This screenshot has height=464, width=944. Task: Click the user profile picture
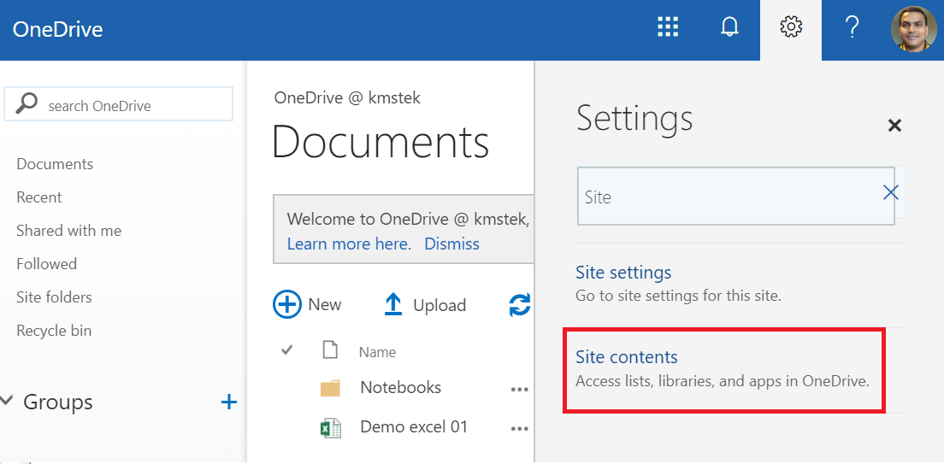tap(913, 29)
